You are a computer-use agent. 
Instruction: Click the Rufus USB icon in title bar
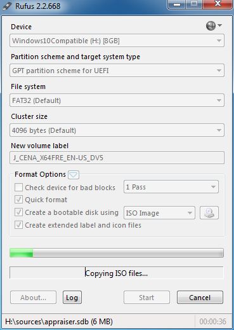(7, 6)
